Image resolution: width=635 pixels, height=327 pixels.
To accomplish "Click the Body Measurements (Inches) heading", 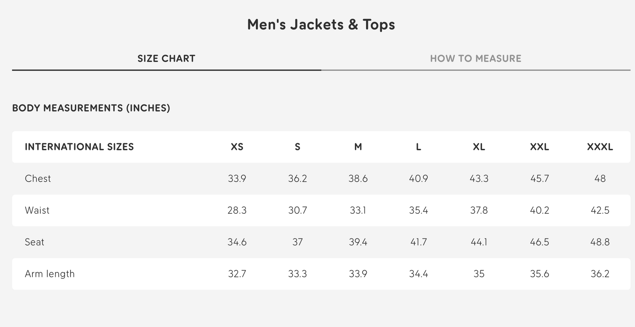I will [91, 108].
